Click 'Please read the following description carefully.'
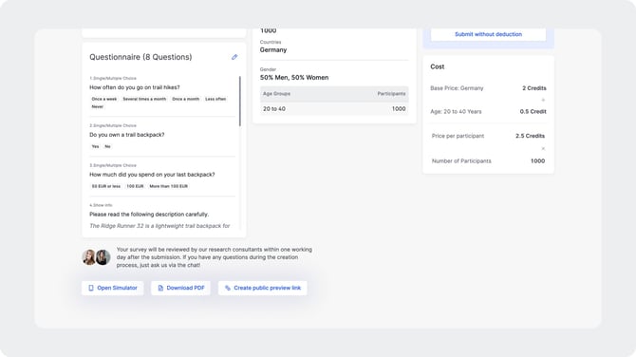The width and height of the screenshot is (636, 357). [149, 215]
